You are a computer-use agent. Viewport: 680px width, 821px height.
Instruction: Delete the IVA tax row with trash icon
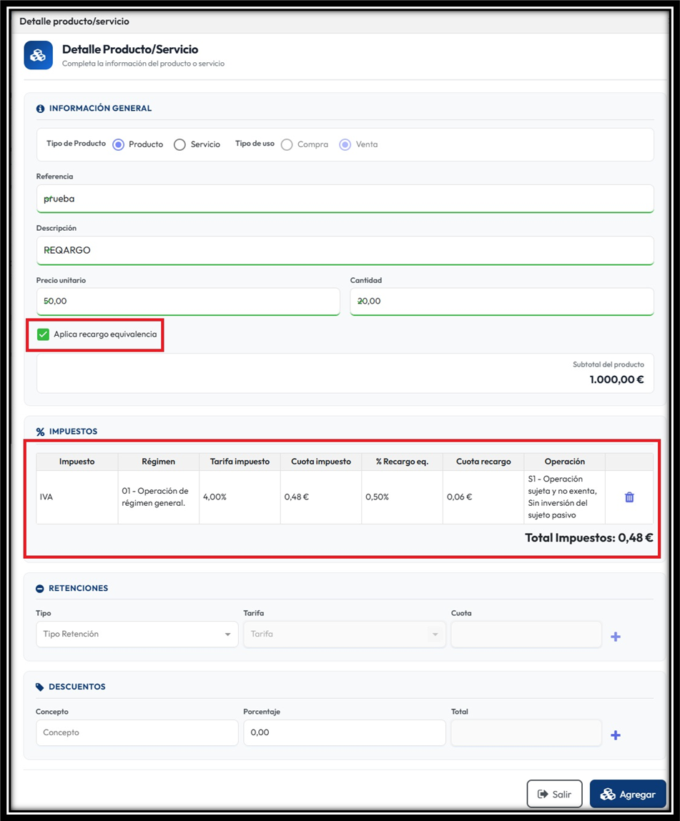click(x=629, y=497)
